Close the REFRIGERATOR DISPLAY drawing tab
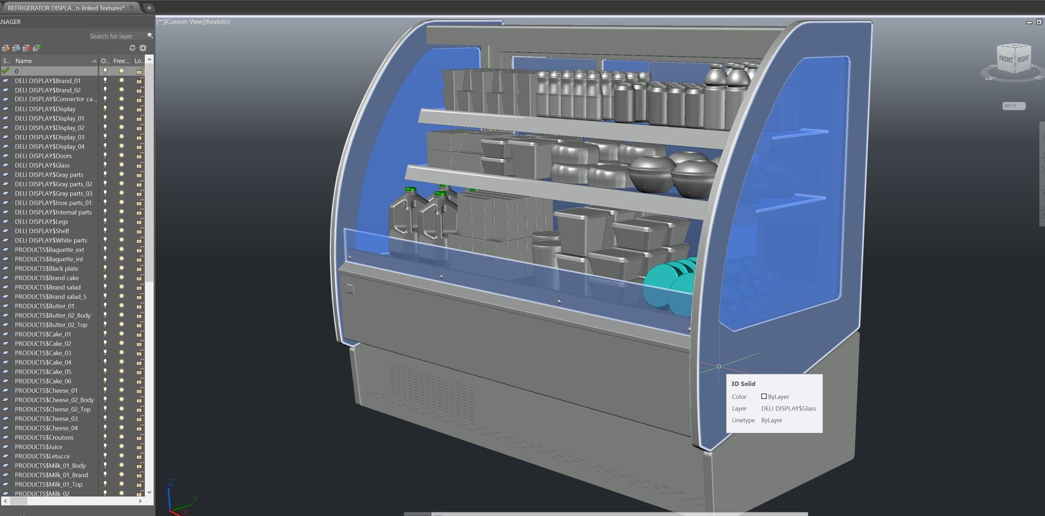 (x=131, y=8)
